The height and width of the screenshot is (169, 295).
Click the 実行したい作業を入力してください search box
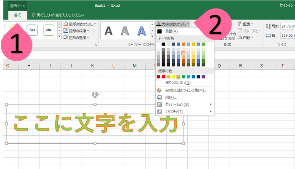(x=63, y=15)
